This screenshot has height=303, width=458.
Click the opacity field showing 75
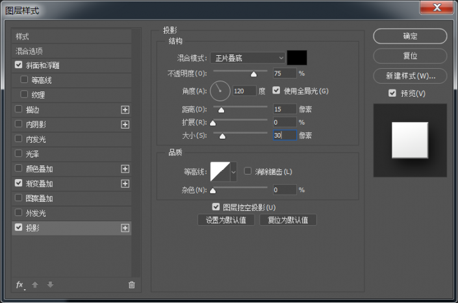(285, 73)
